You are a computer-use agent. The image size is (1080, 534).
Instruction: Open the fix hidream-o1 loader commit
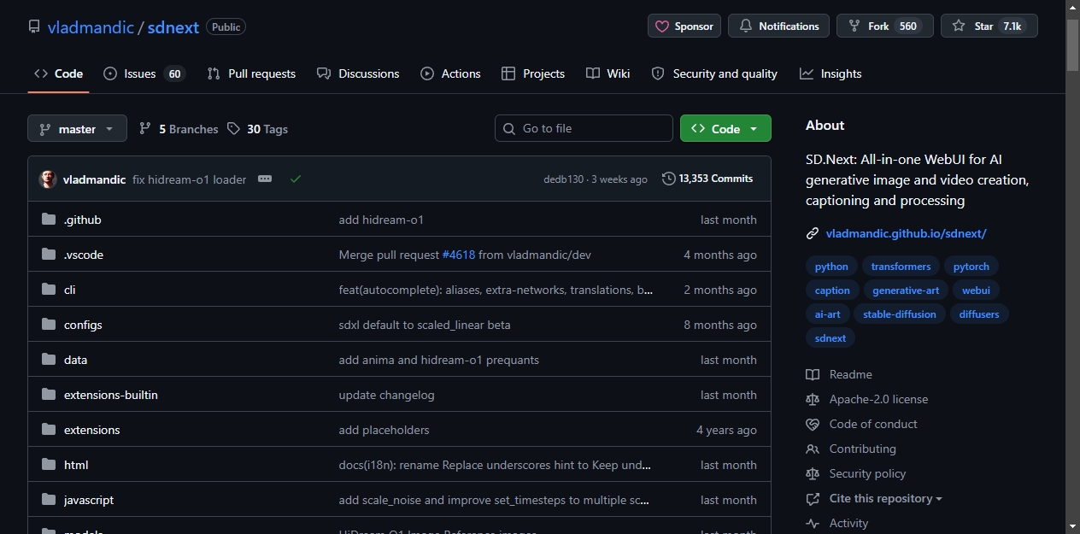[x=189, y=179]
